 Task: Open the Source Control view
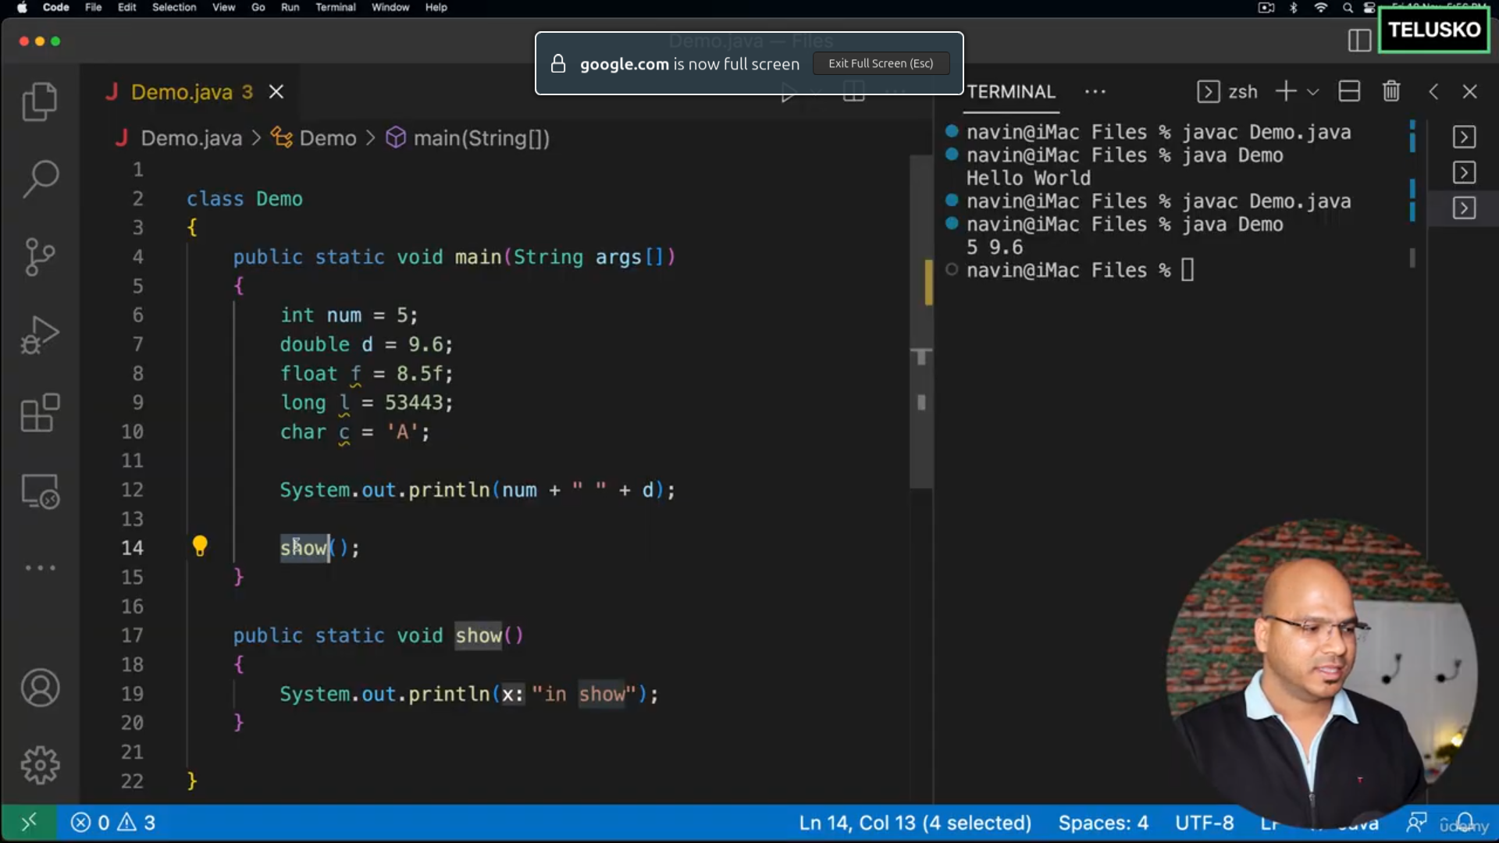click(39, 257)
